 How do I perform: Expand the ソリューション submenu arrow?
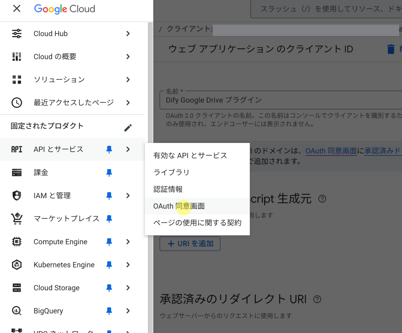[128, 80]
